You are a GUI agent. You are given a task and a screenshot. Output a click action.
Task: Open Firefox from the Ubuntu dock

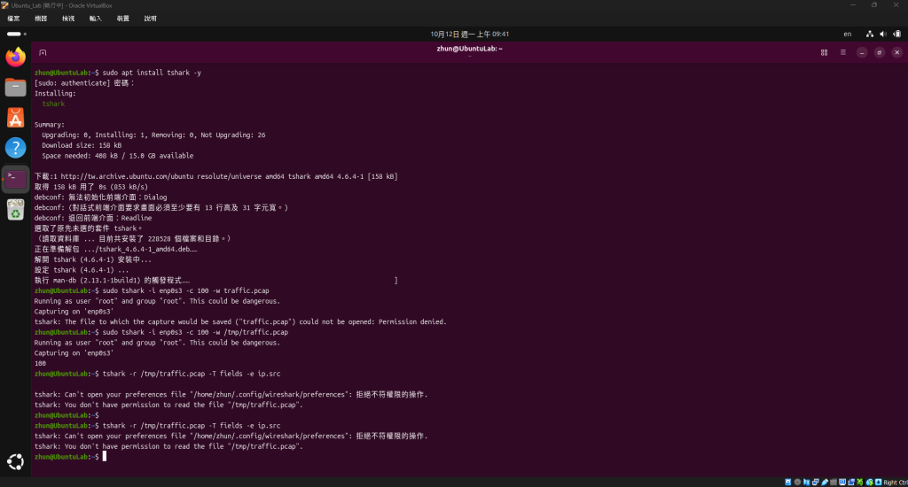pyautogui.click(x=16, y=57)
